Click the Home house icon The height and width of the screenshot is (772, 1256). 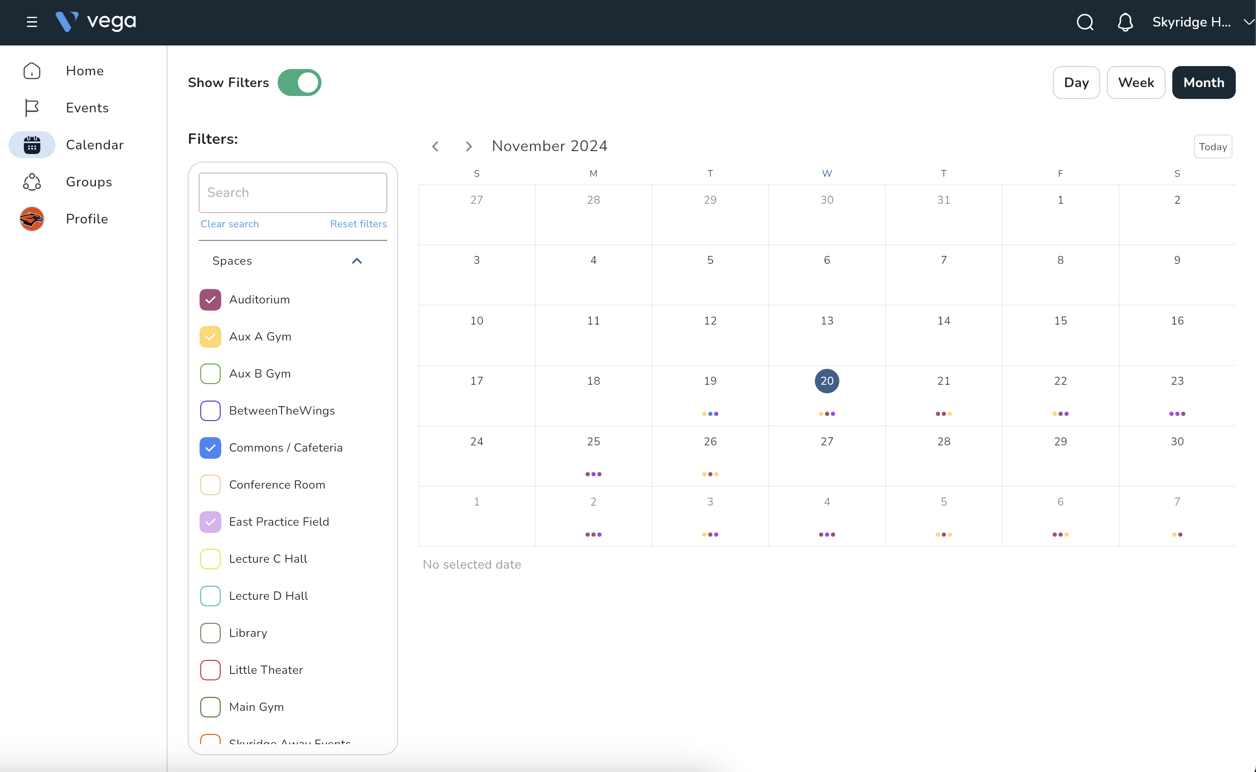click(x=32, y=70)
